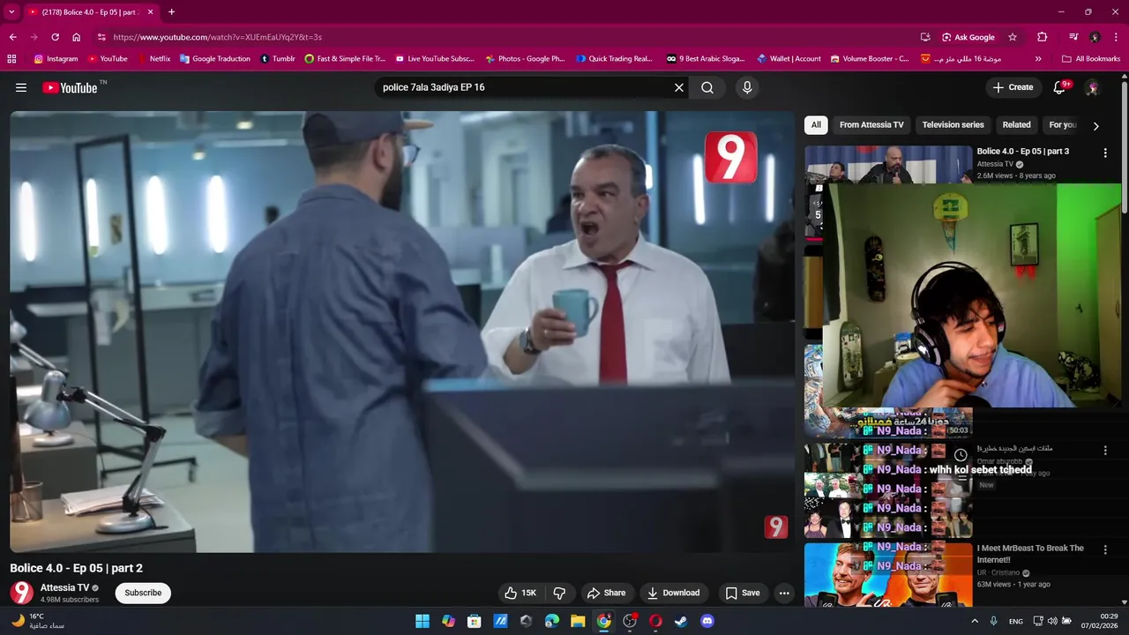Viewport: 1129px width, 635px height.
Task: Run search with the magnifier button
Action: point(707,87)
